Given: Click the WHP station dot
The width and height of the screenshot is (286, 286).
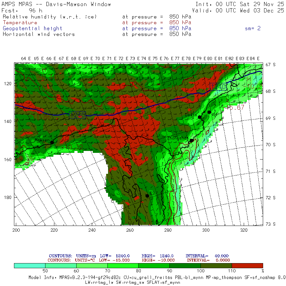Looking at the screenshot, I should click(x=209, y=112).
